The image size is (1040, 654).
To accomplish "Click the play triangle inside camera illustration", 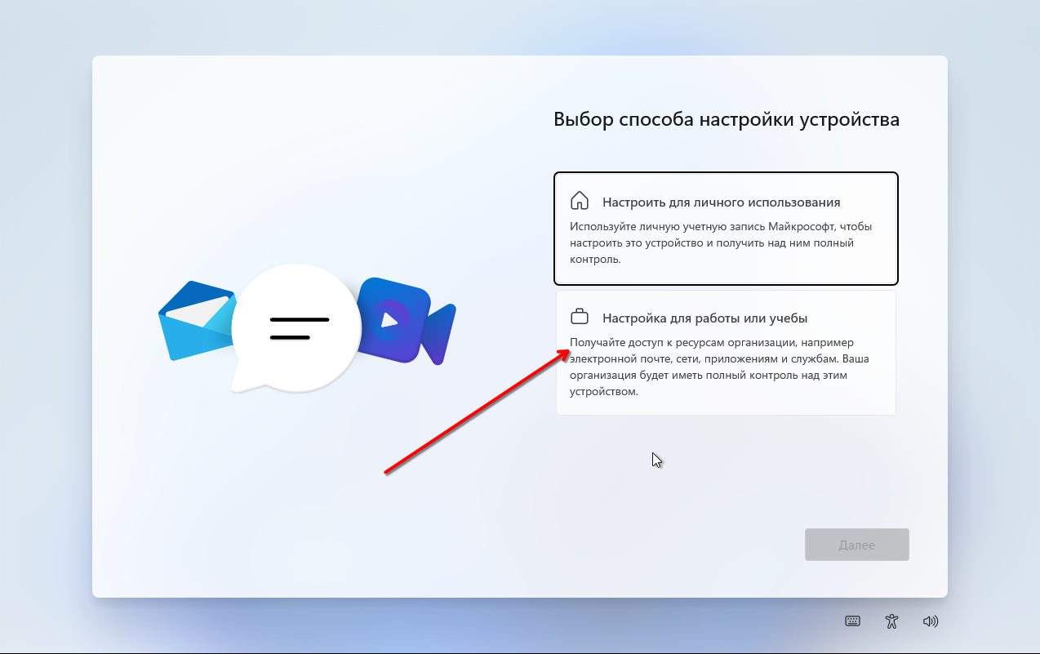I will pyautogui.click(x=390, y=320).
